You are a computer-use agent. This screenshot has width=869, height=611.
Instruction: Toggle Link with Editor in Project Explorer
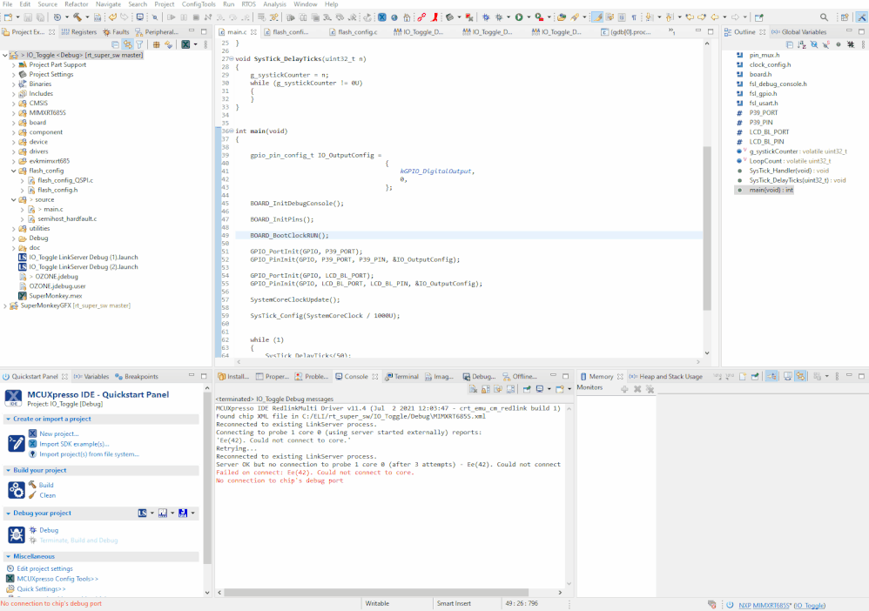click(127, 44)
